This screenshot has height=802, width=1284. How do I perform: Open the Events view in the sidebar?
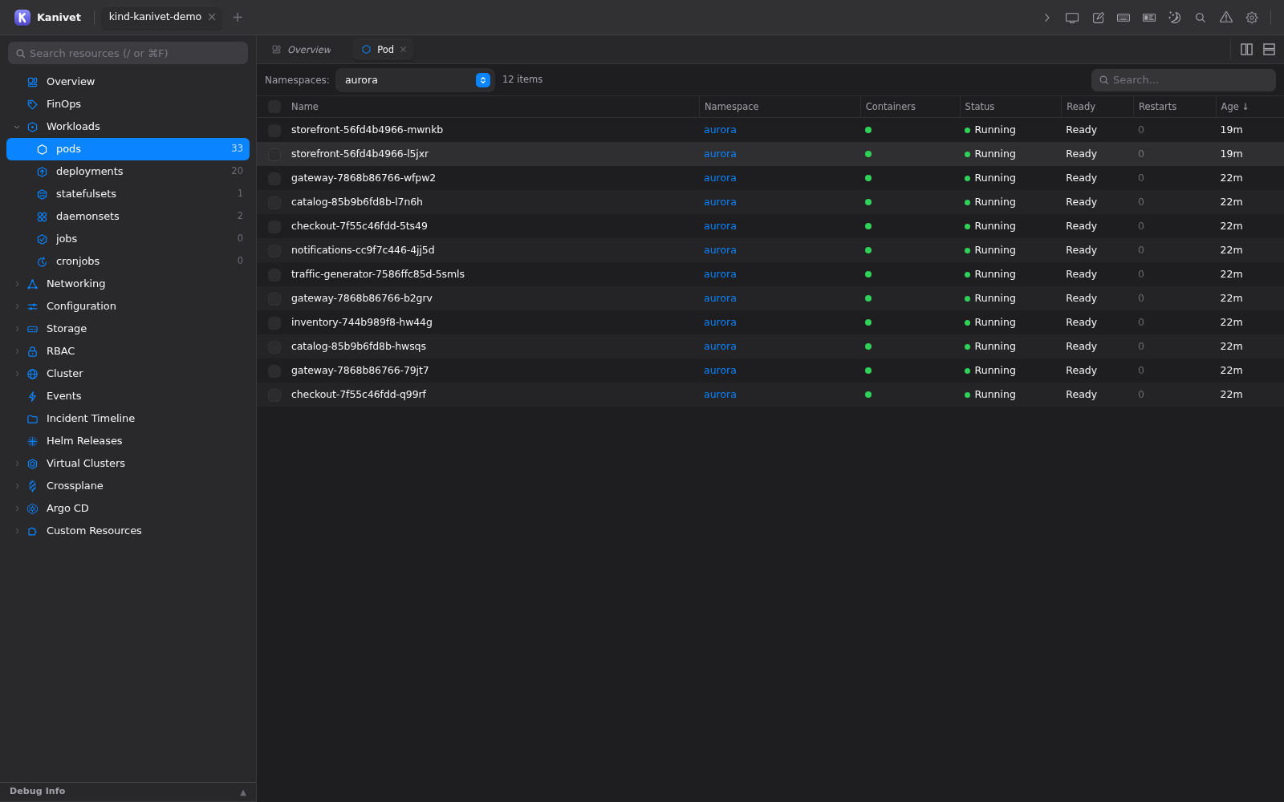pos(128,396)
